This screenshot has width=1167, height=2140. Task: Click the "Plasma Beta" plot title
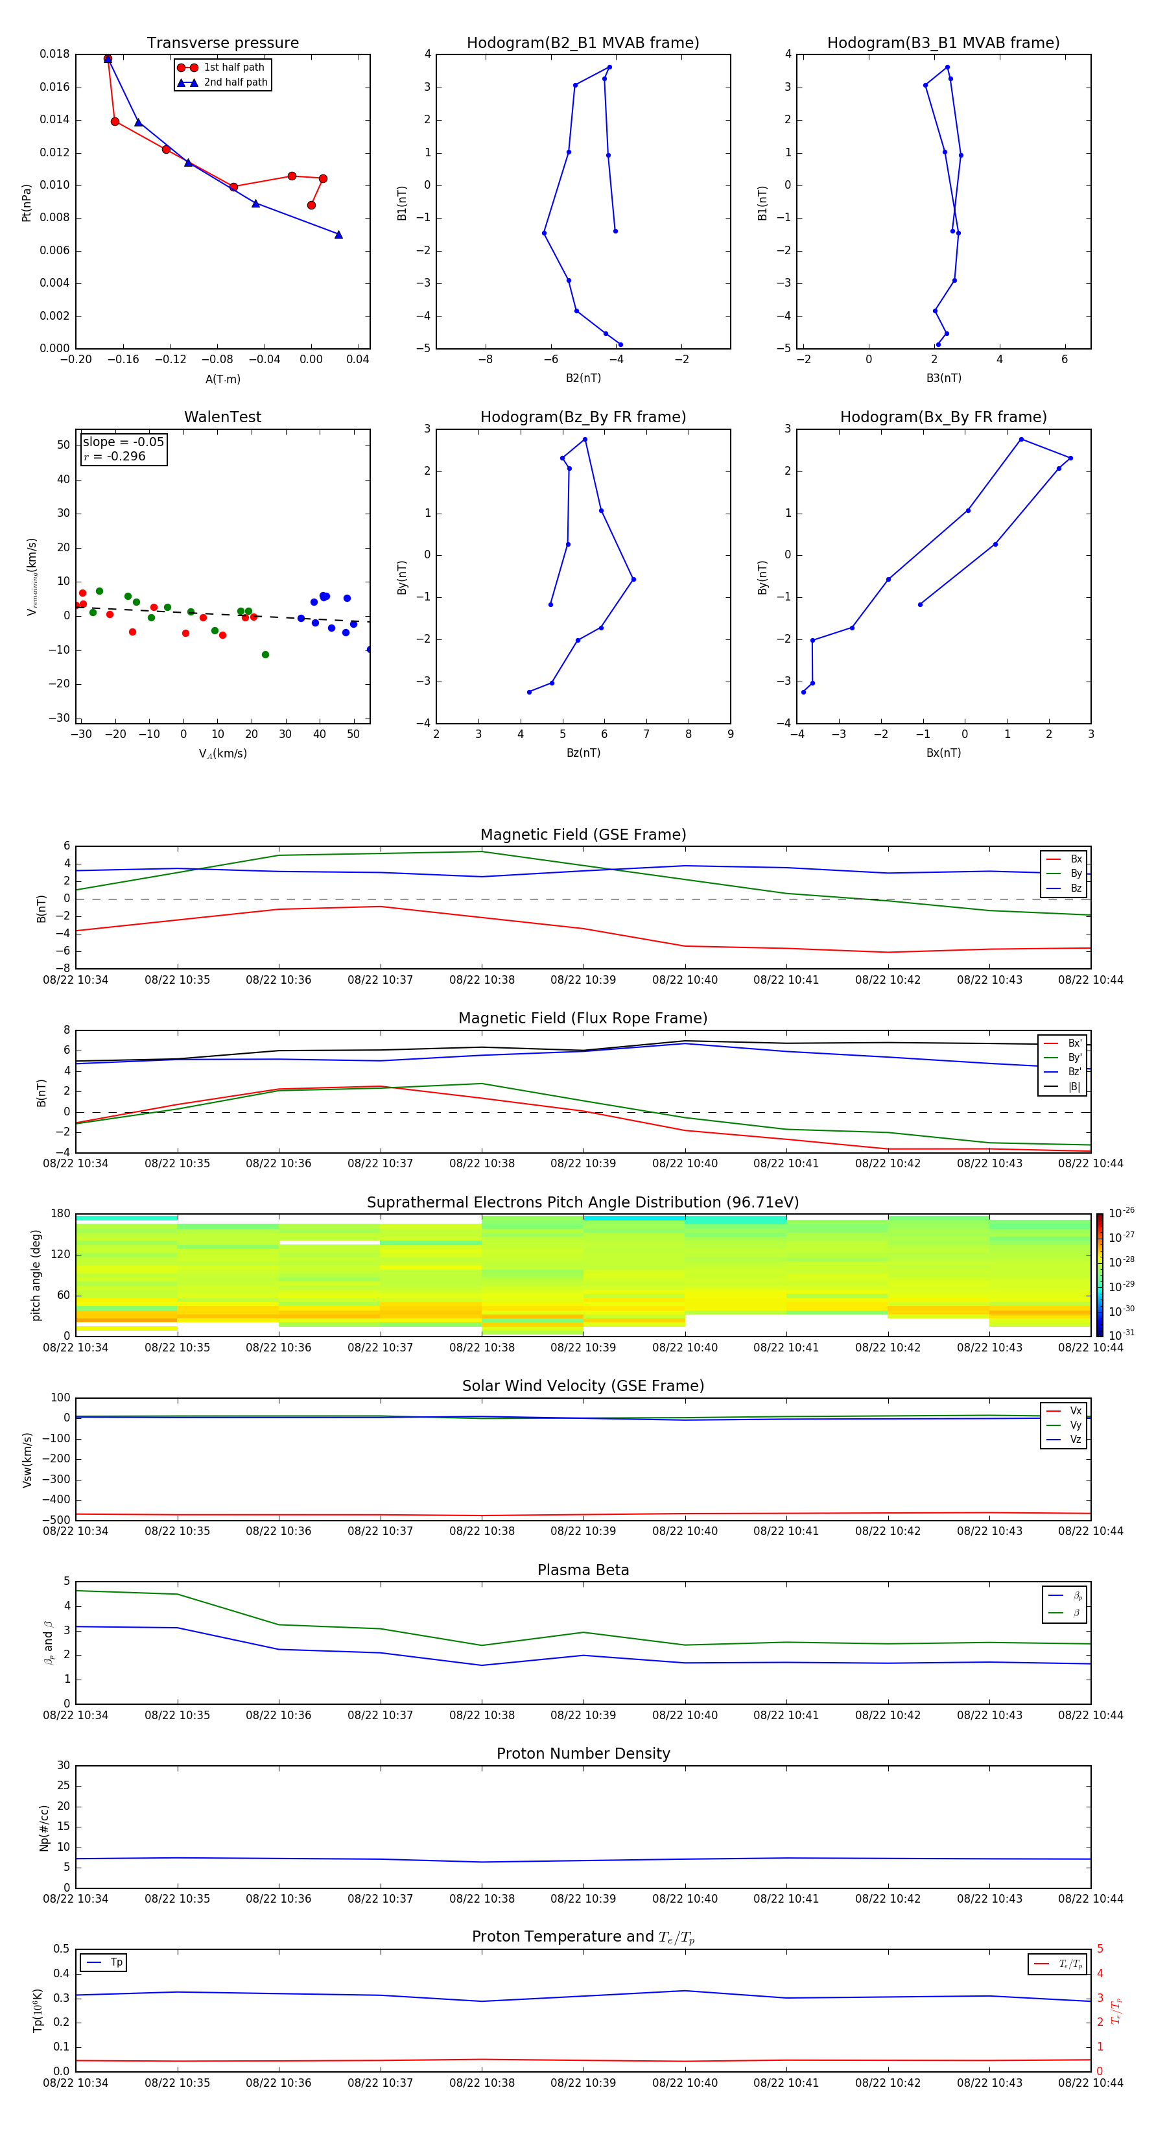coord(583,1570)
